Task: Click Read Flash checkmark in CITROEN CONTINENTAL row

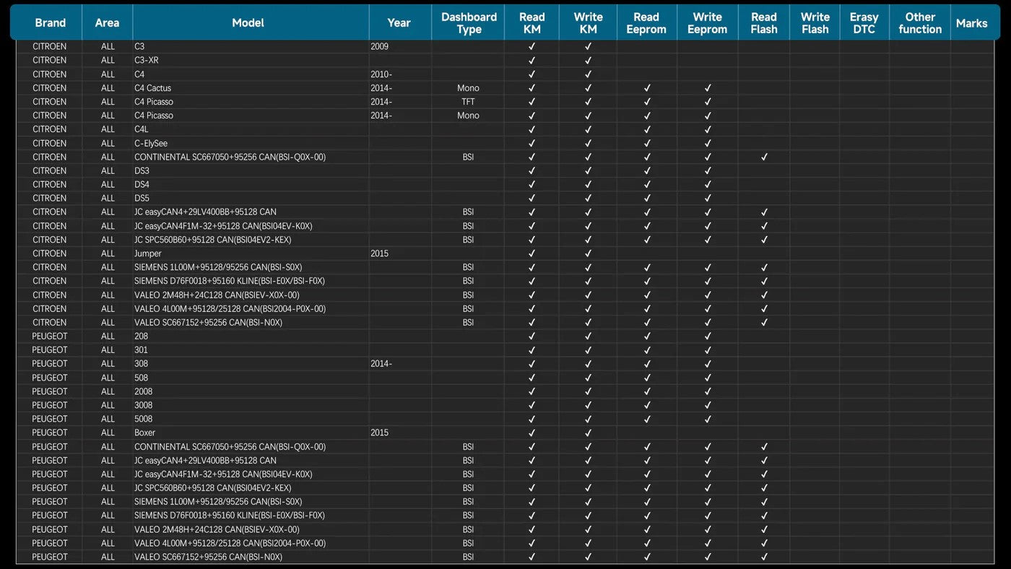Action: point(764,157)
